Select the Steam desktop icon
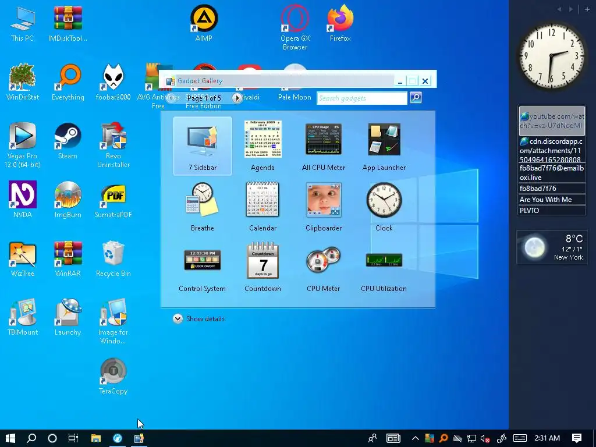 coord(68,141)
